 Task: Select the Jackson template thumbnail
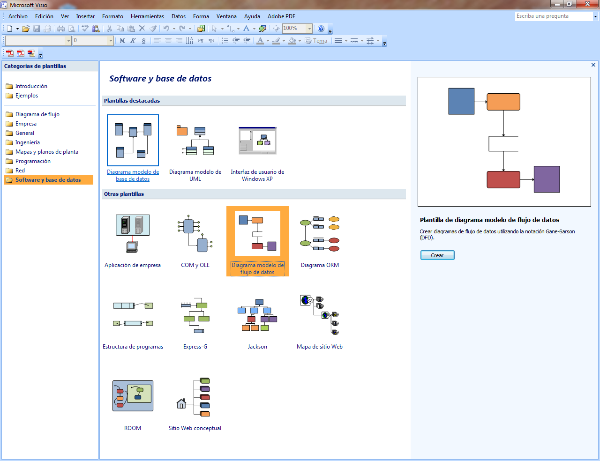257,315
